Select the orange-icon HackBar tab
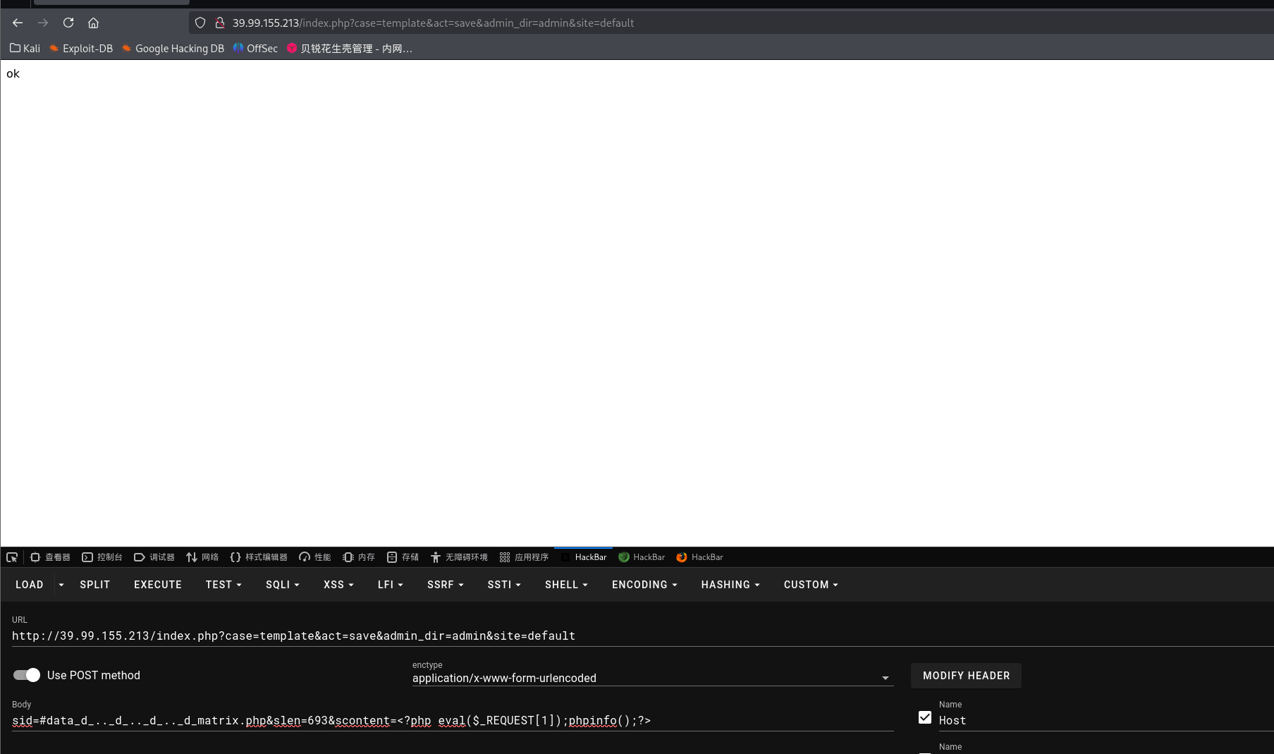Screen dimensions: 1274x754 pos(700,557)
